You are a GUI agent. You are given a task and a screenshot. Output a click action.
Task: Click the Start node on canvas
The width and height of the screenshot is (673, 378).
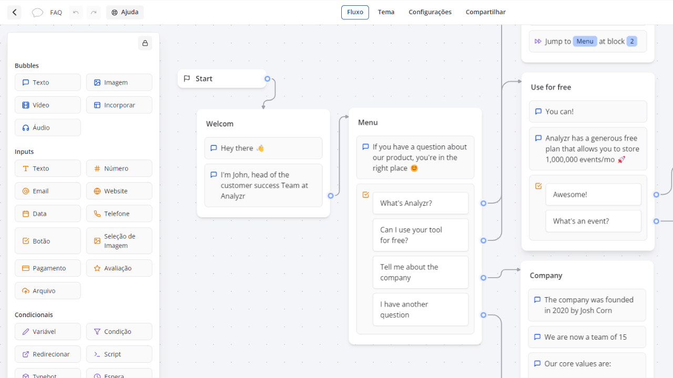coord(221,79)
